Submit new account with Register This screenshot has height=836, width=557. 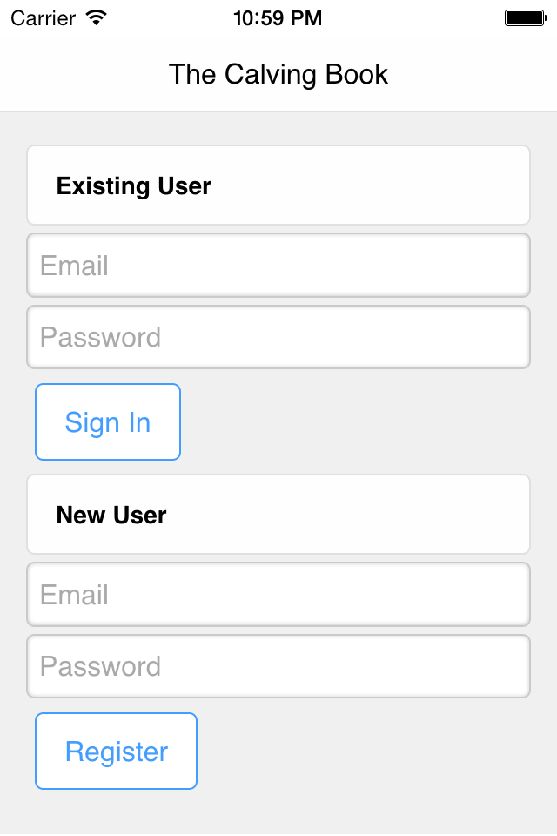click(x=117, y=752)
